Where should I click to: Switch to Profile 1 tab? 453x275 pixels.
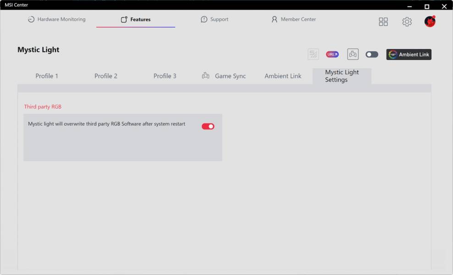tap(47, 76)
